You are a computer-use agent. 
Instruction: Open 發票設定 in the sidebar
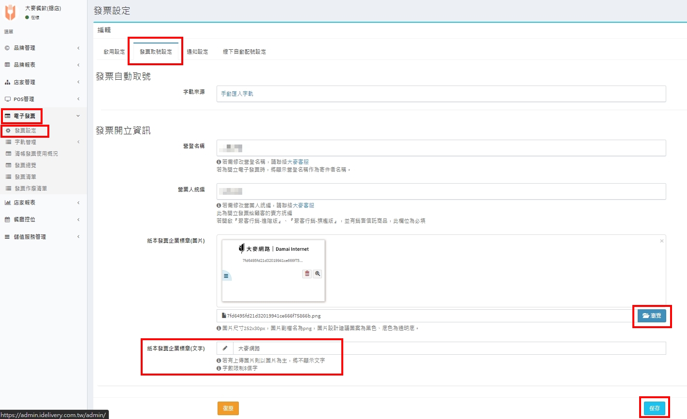(x=25, y=130)
